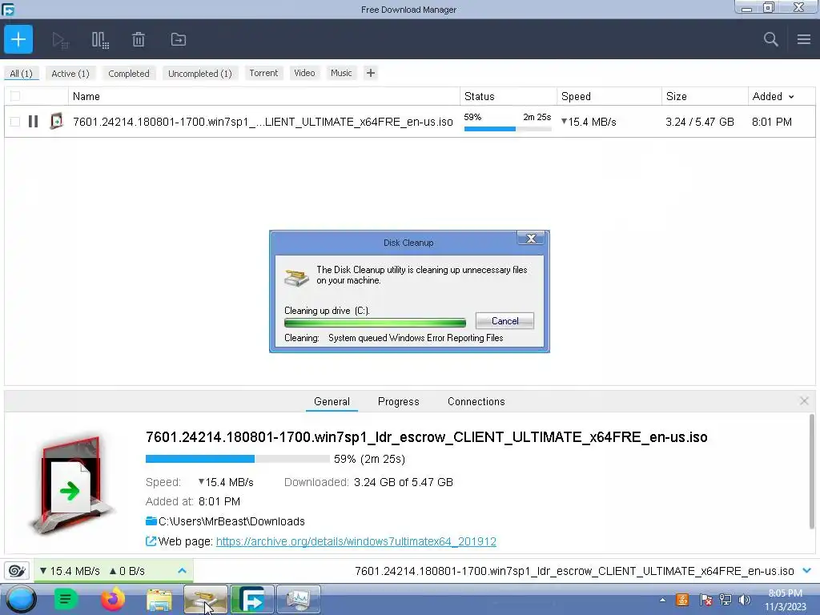Switch to the Connections details tab

click(476, 402)
